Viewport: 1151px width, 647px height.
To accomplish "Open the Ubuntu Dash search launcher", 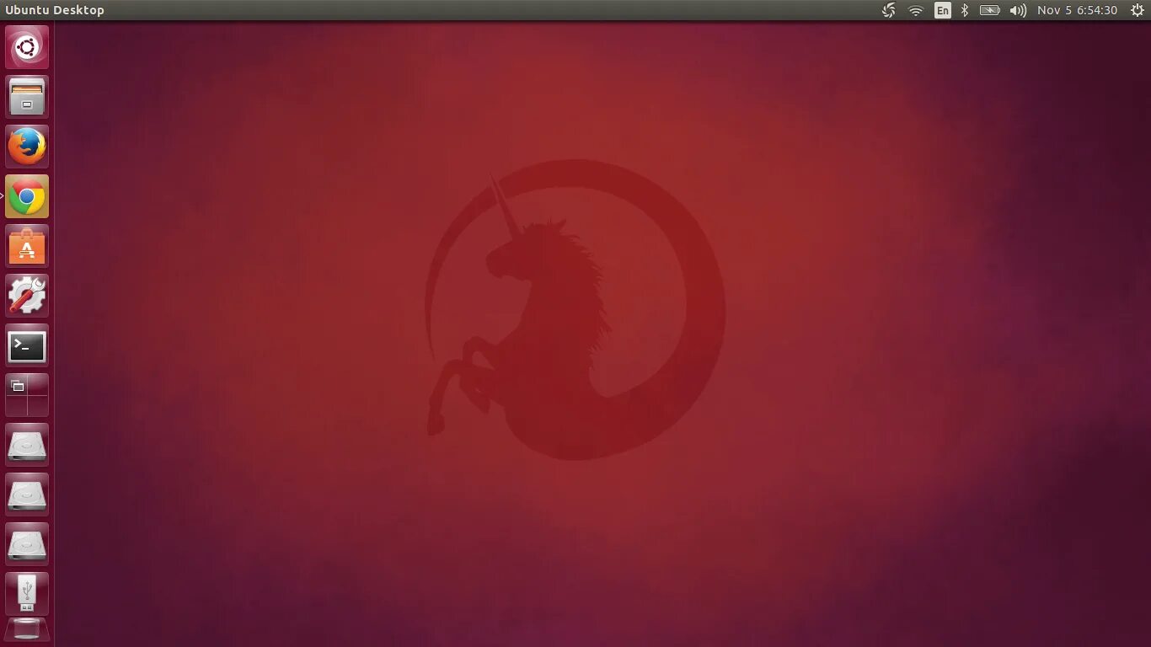I will click(27, 47).
